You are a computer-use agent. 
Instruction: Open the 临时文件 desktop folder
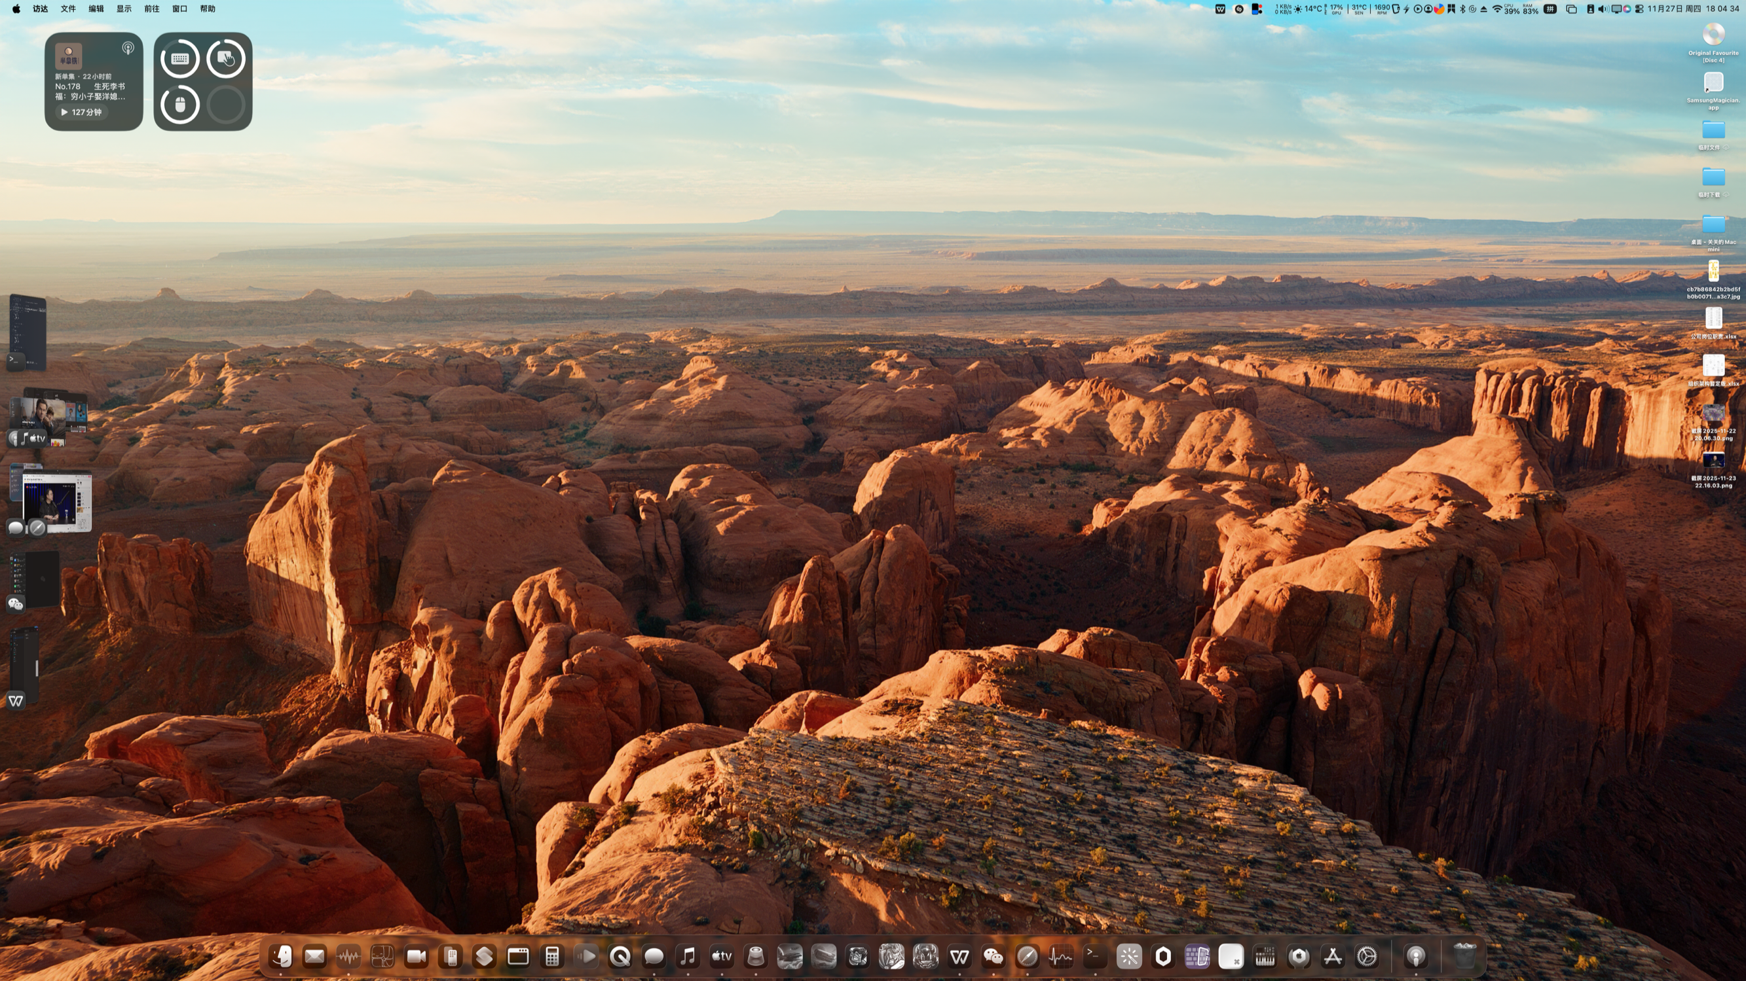point(1713,130)
